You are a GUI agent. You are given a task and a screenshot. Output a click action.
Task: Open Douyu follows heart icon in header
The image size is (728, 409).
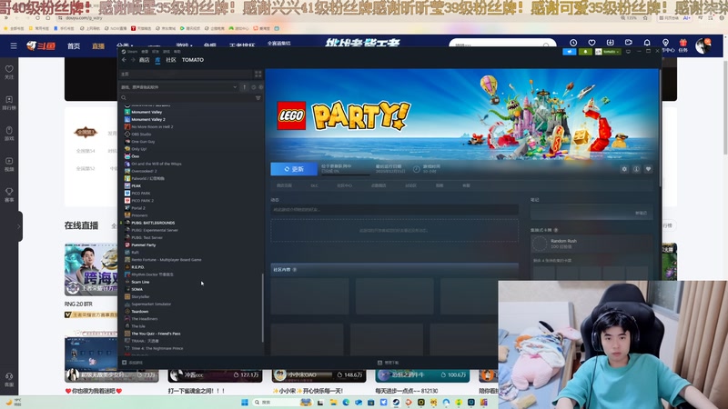(591, 43)
